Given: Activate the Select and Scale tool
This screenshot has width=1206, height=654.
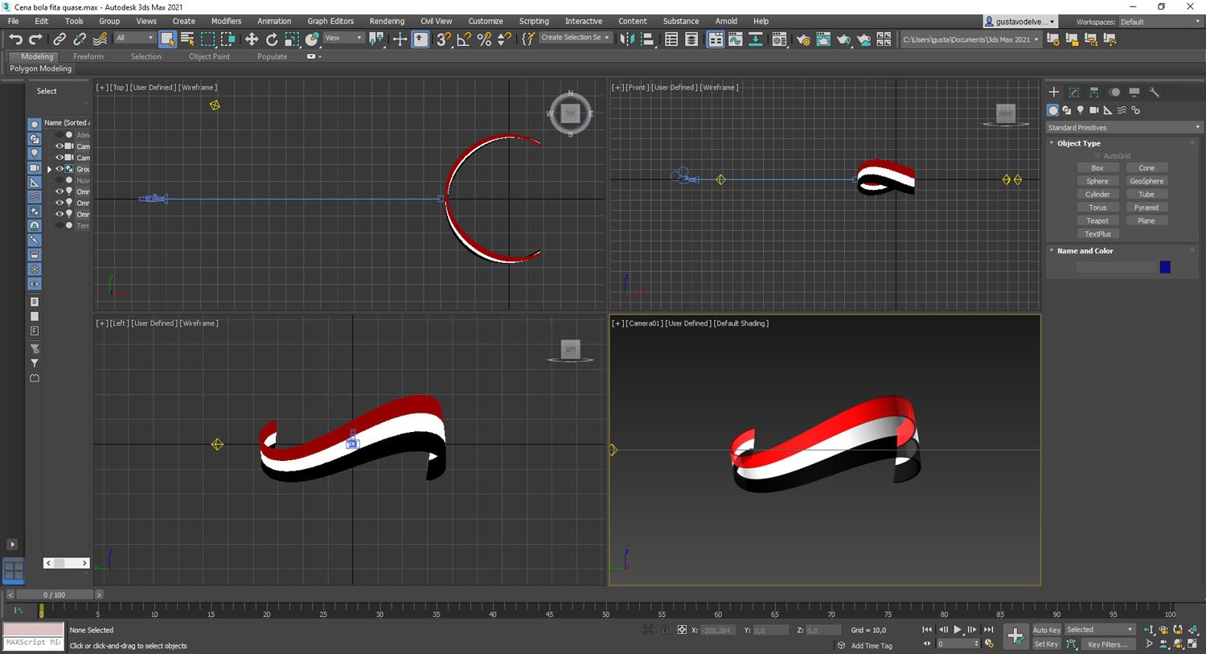Looking at the screenshot, I should (292, 39).
